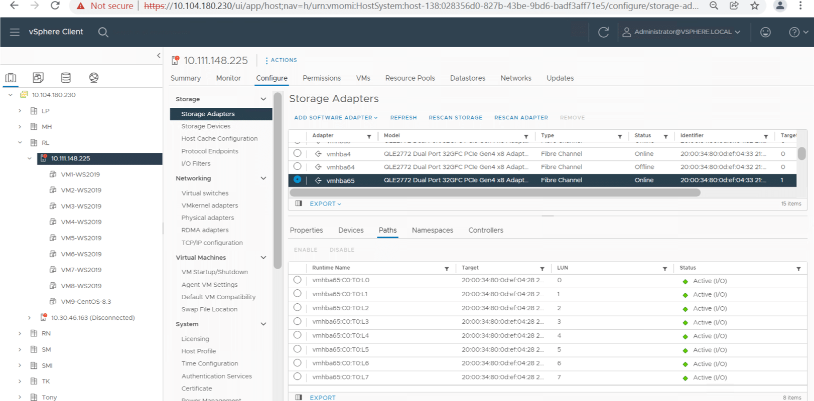Click the browser address bar URL
This screenshot has width=814, height=401.
pyautogui.click(x=421, y=6)
